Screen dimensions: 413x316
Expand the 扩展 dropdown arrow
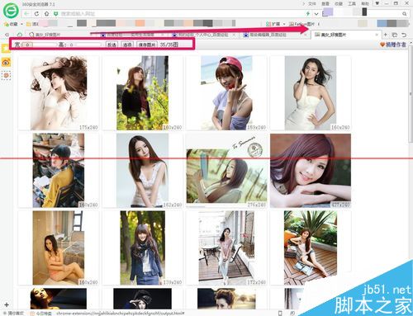point(284,24)
